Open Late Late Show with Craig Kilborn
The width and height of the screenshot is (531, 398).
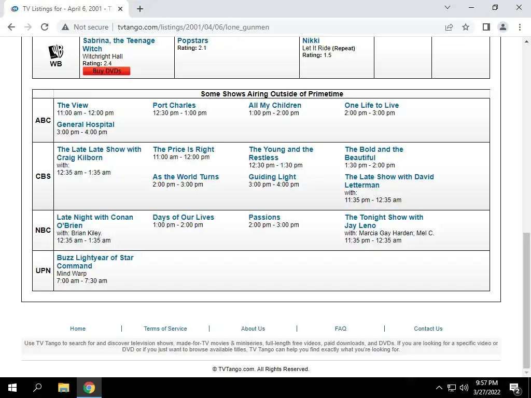point(99,153)
